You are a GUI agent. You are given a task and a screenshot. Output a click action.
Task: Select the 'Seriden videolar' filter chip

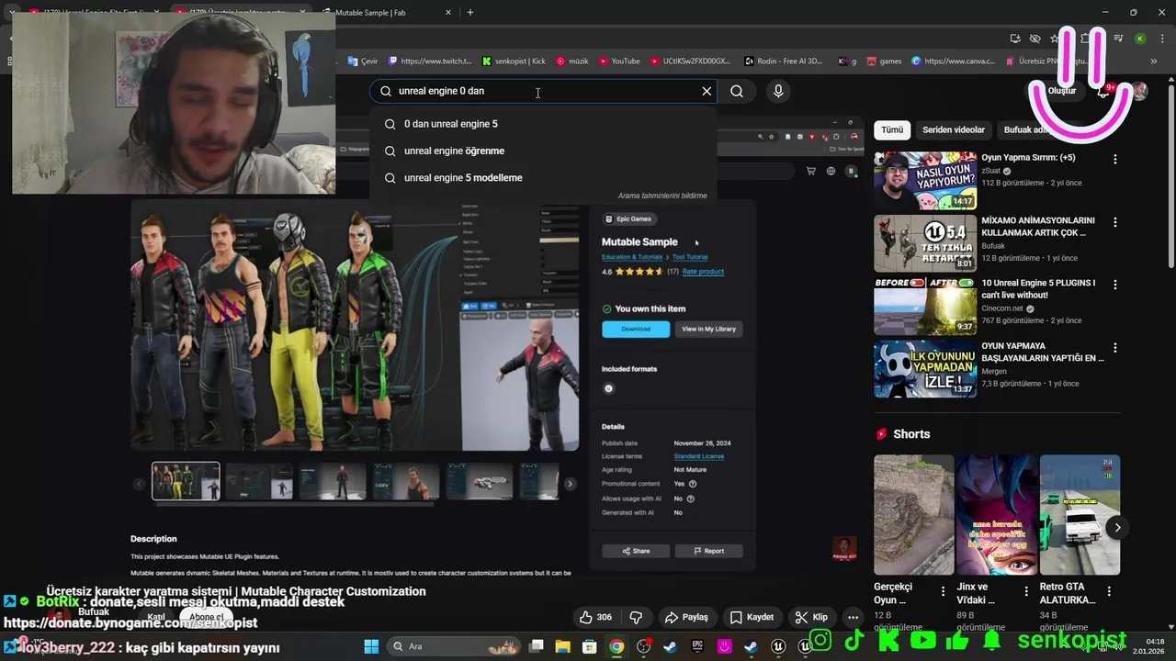coord(954,129)
